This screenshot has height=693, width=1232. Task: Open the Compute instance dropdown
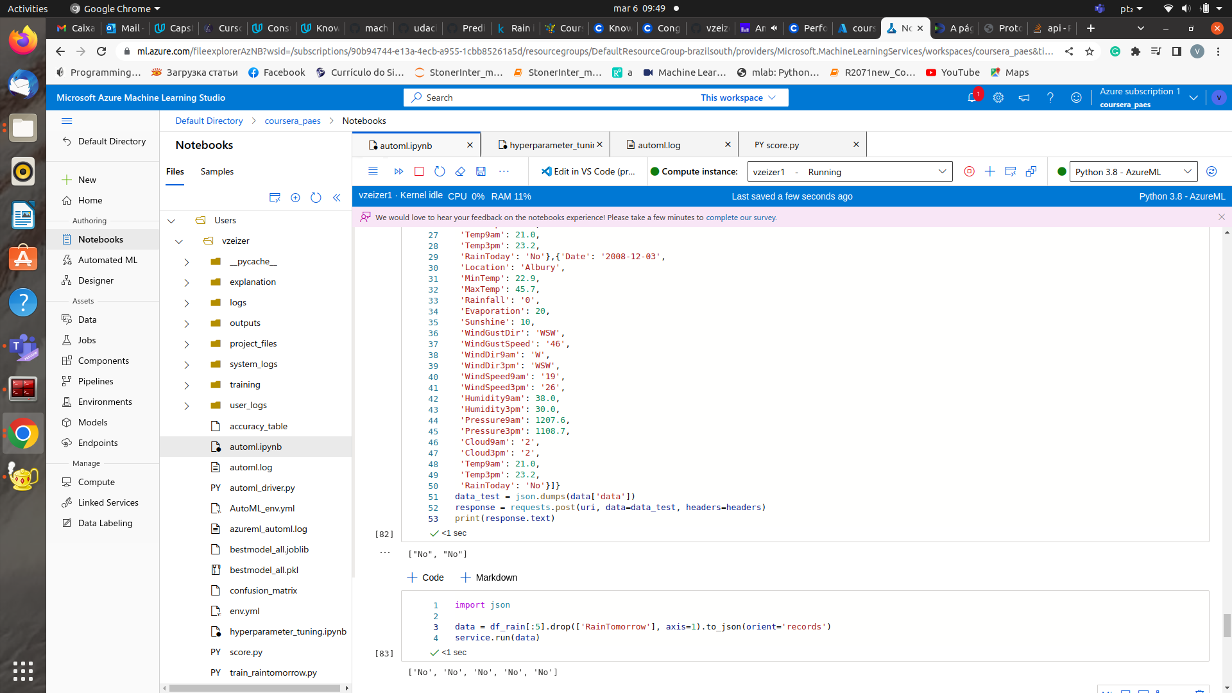(942, 172)
